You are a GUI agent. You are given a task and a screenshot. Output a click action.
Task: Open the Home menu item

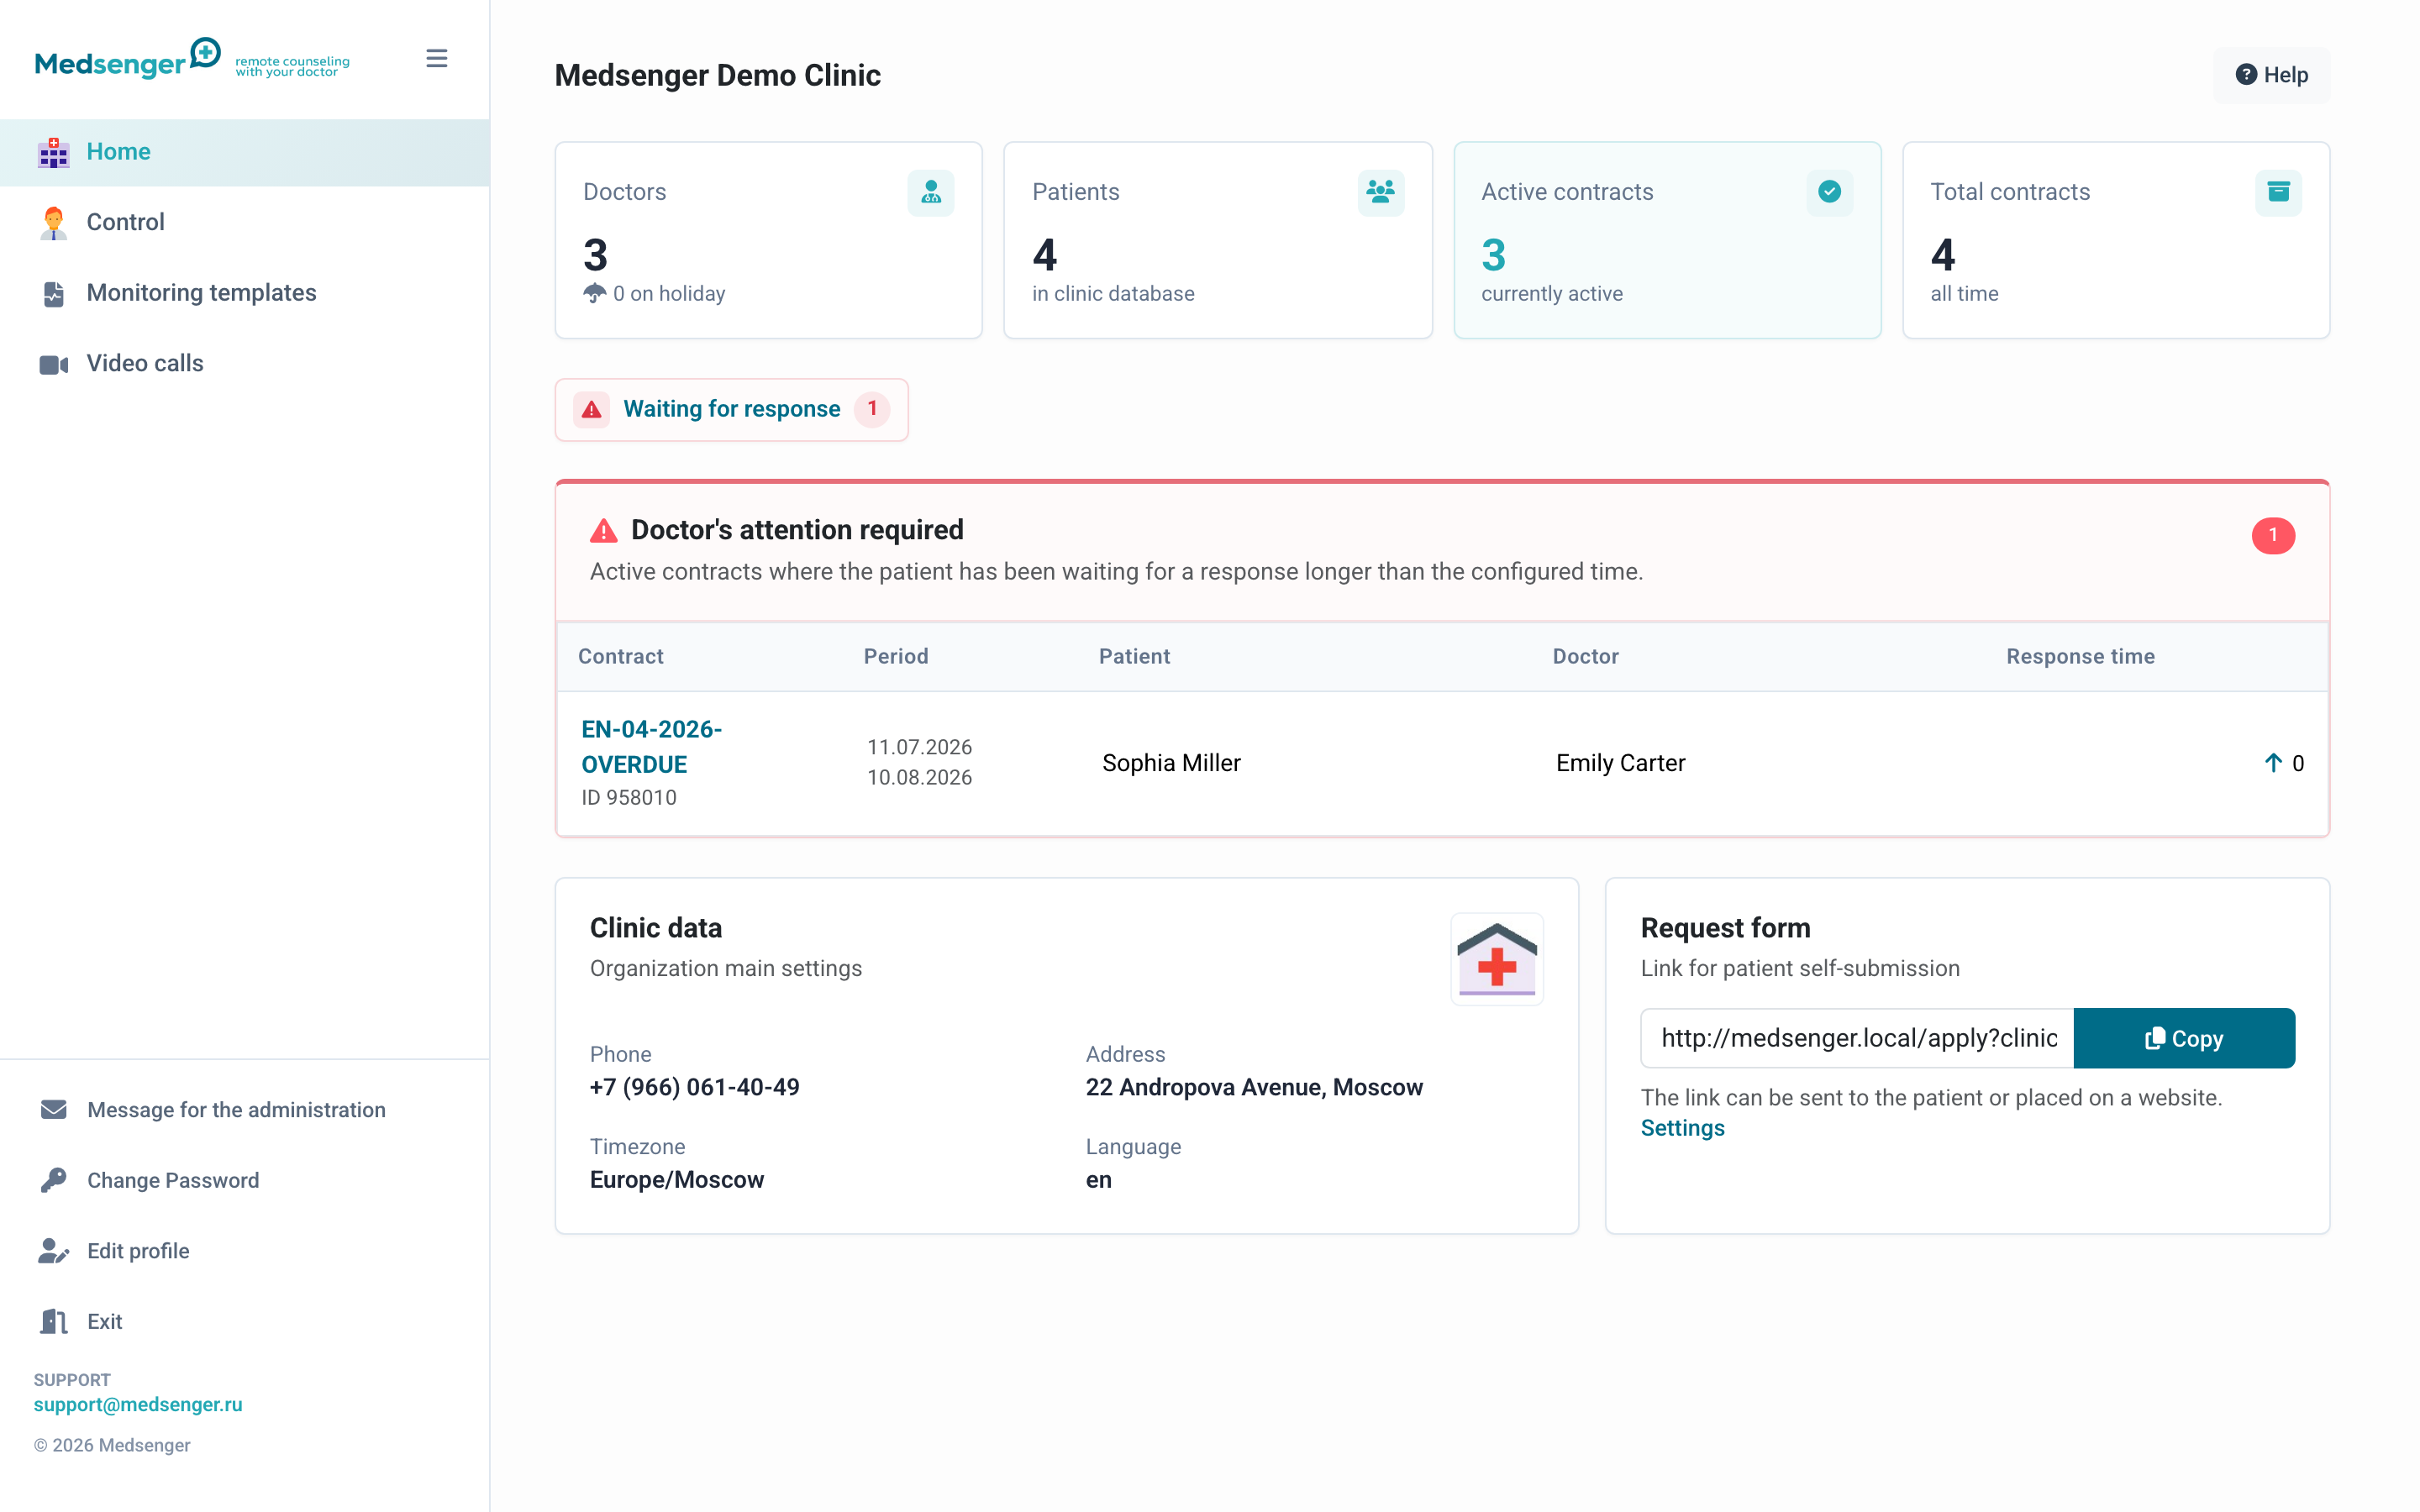[245, 152]
